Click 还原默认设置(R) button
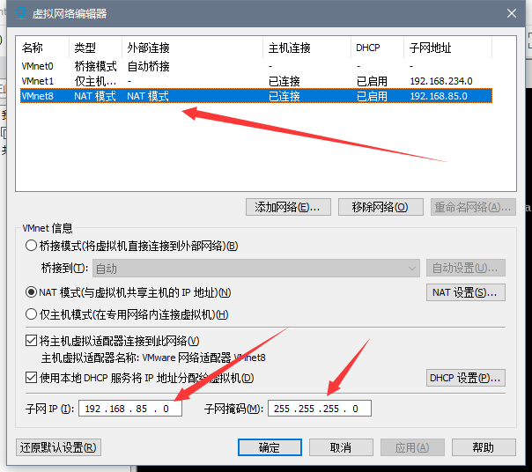 pos(58,447)
